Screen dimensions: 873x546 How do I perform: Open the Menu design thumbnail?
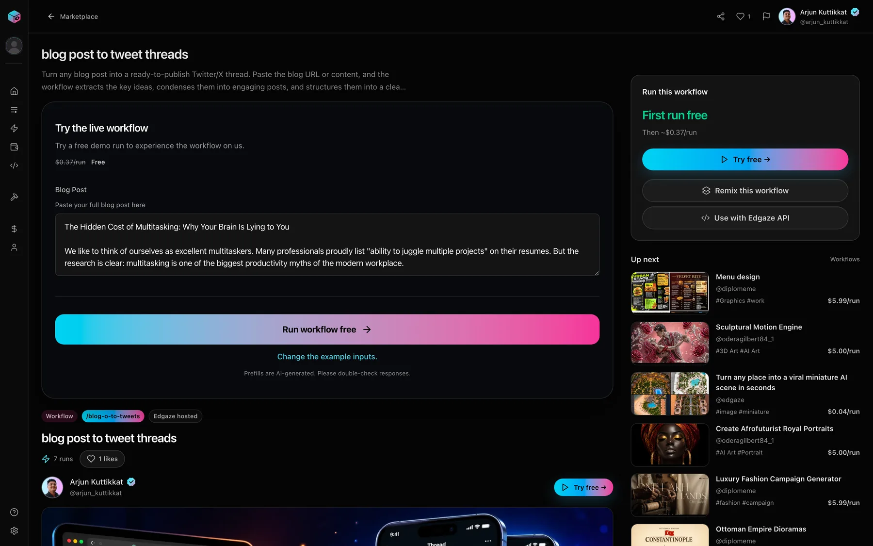coord(670,293)
